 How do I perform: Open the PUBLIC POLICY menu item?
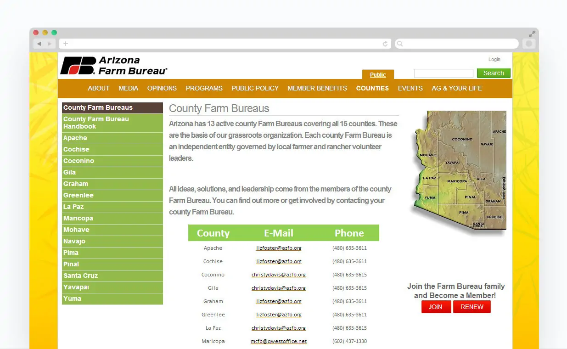tap(255, 88)
